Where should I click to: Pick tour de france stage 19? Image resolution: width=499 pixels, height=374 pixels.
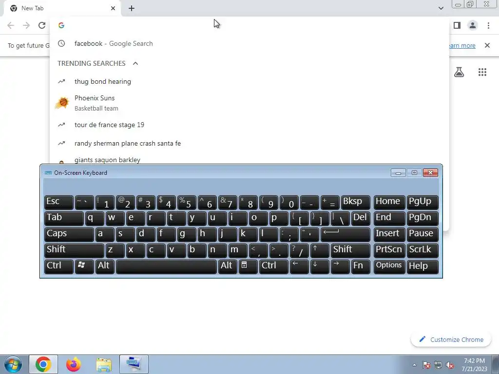click(x=249, y=125)
